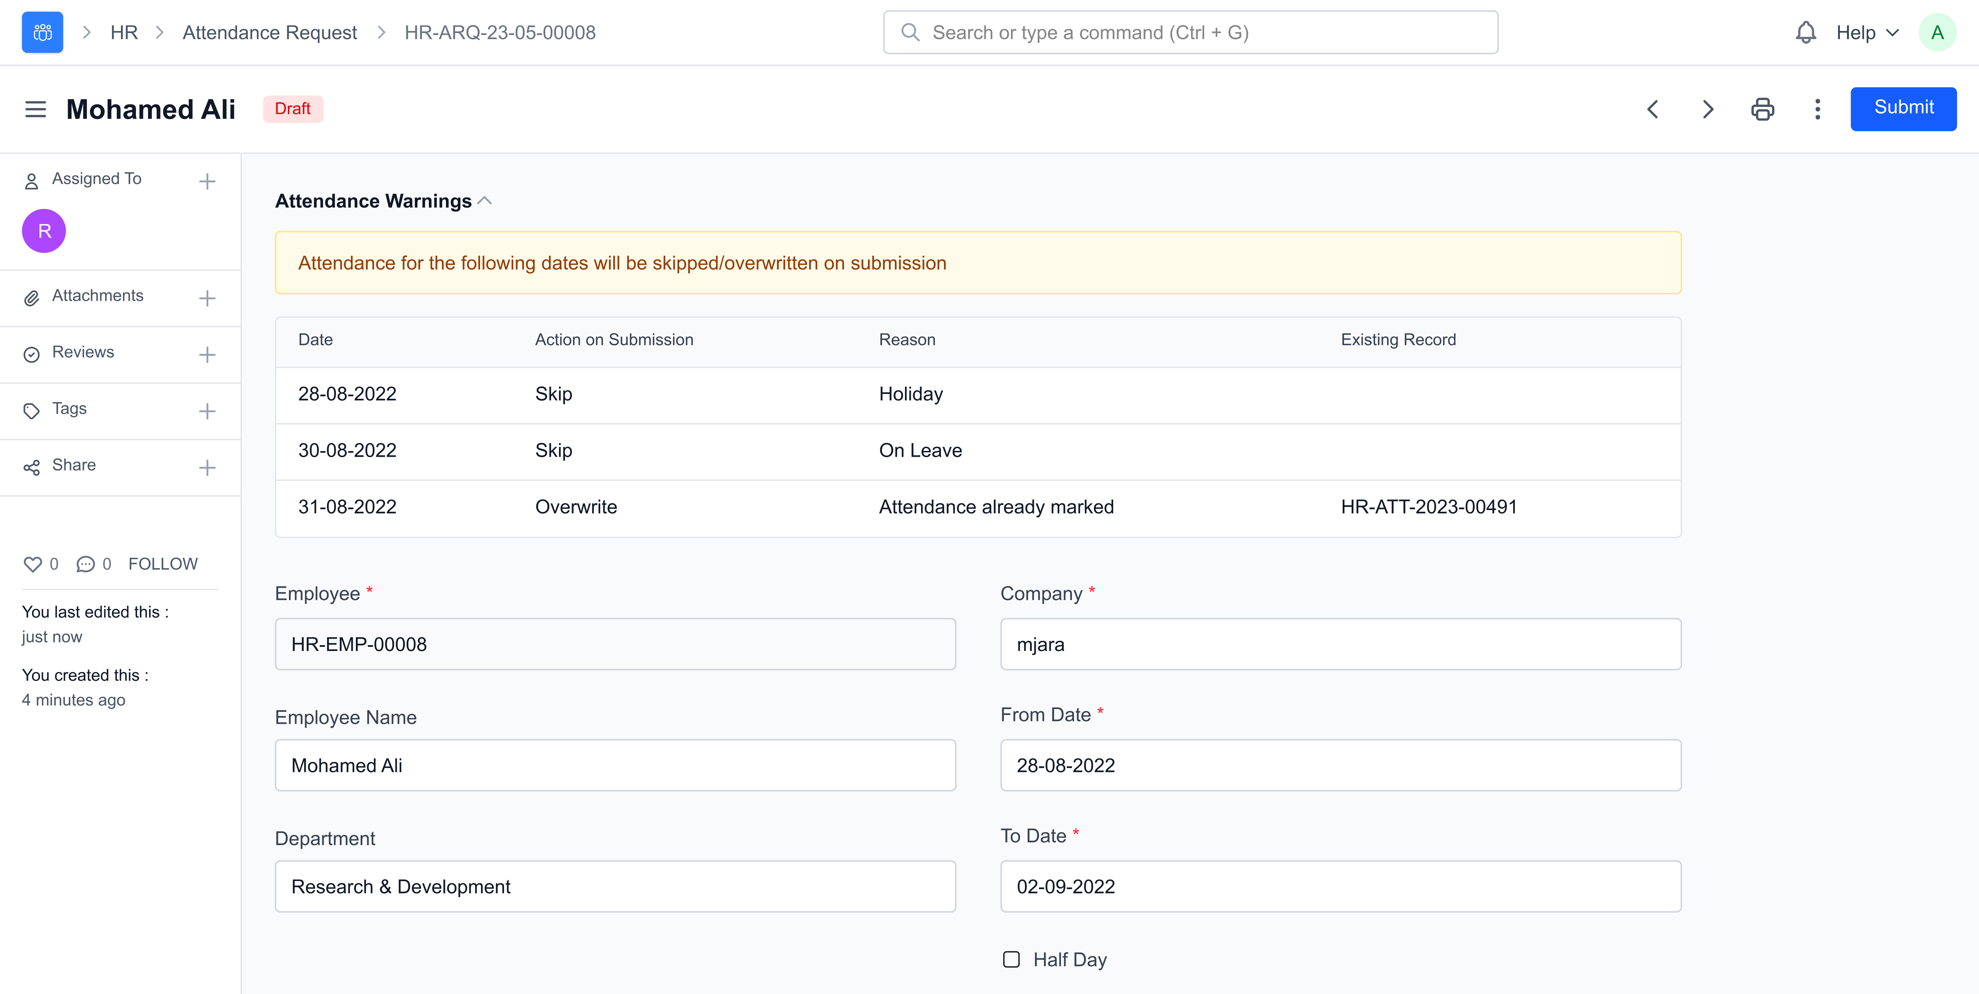Navigate to HR breadcrumb
Viewport: 1979px width, 994px height.
124,32
